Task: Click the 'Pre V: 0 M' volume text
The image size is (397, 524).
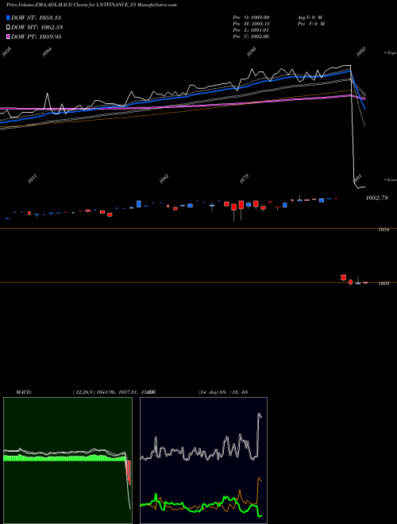Action: pos(310,24)
